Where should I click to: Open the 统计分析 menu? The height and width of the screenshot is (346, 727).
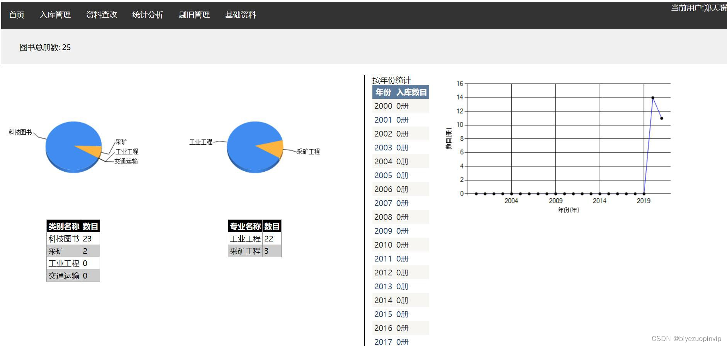pyautogui.click(x=148, y=15)
